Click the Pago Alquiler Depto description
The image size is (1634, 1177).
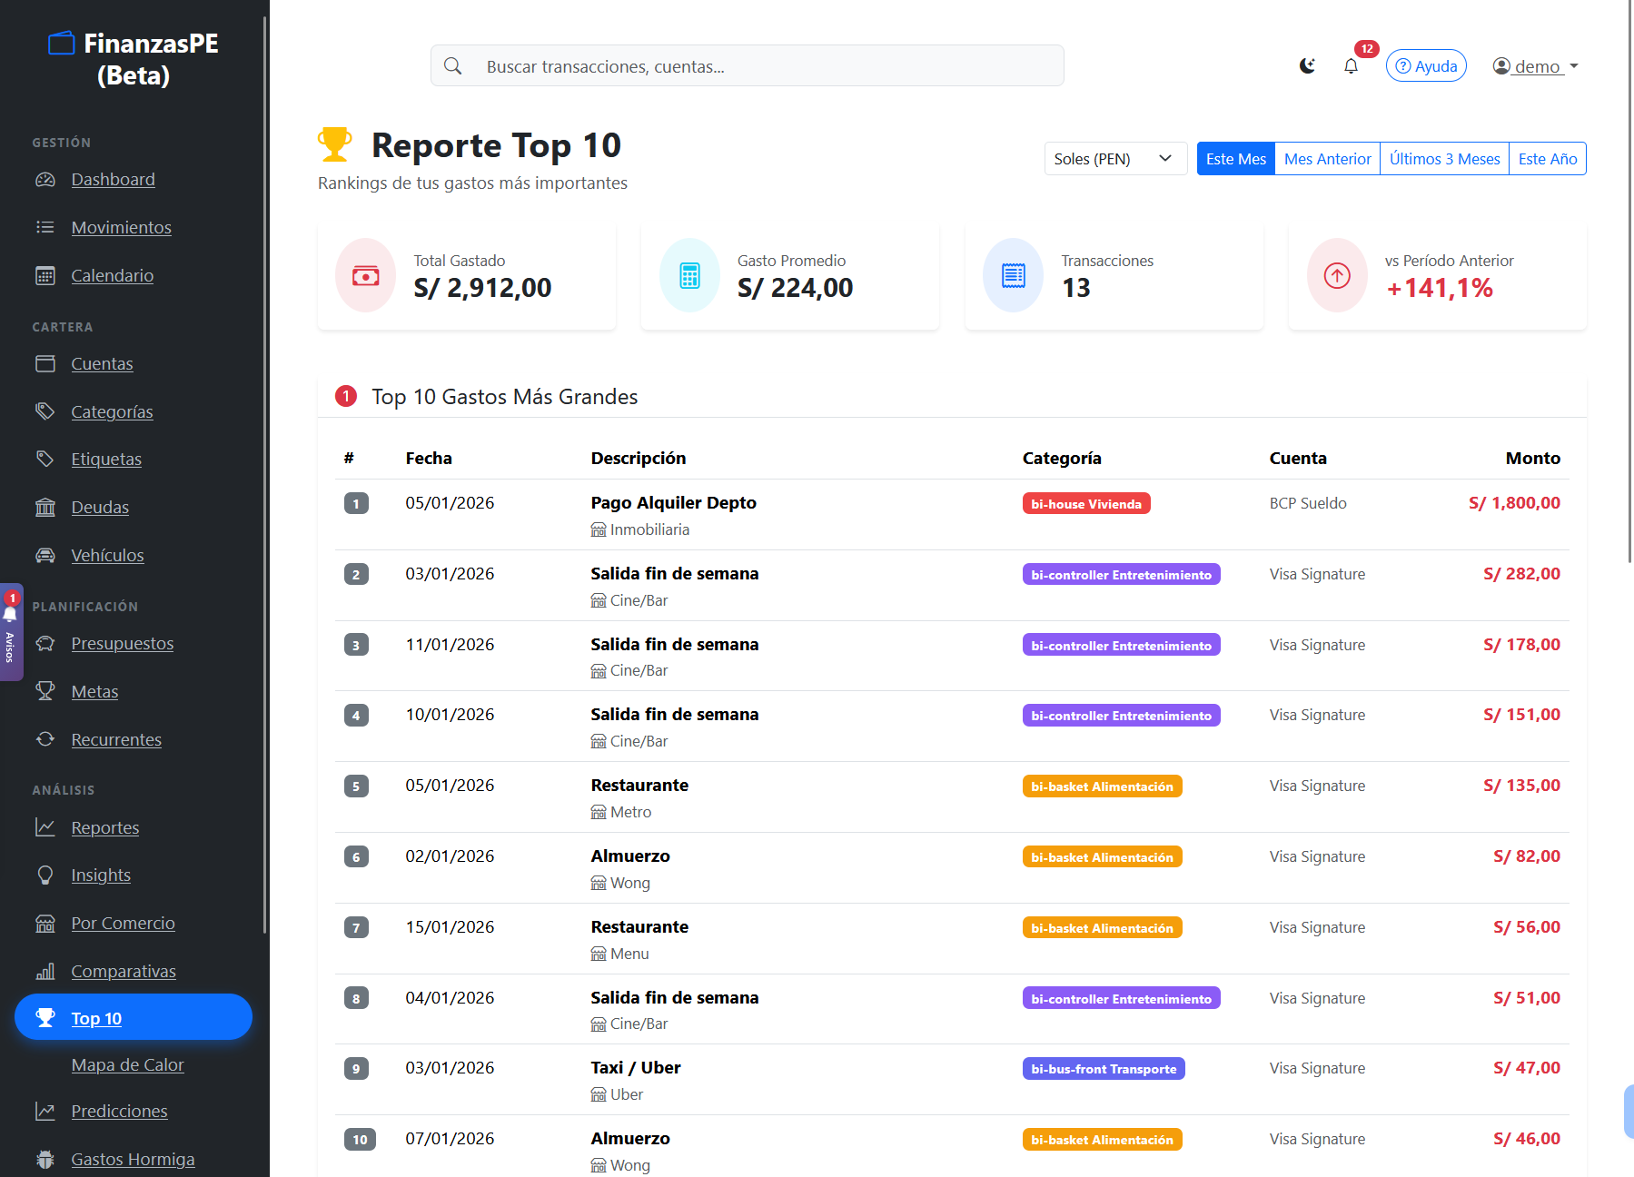[x=673, y=502]
